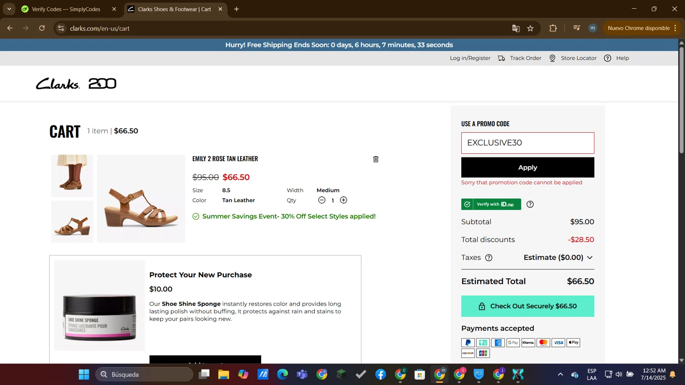Click the taskbar Búsqueda search box
This screenshot has width=685, height=385.
pyautogui.click(x=144, y=375)
